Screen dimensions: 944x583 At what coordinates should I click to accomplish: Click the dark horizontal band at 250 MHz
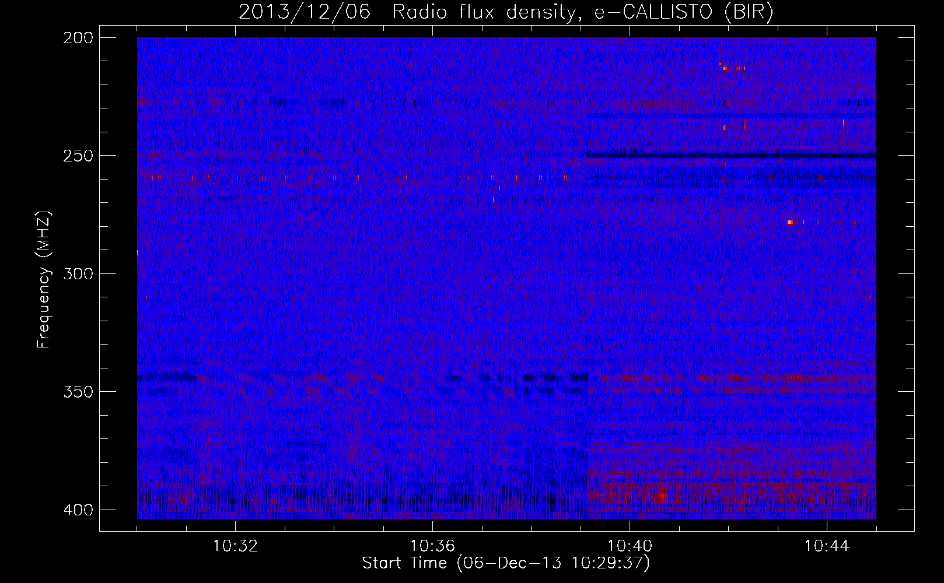(x=731, y=156)
